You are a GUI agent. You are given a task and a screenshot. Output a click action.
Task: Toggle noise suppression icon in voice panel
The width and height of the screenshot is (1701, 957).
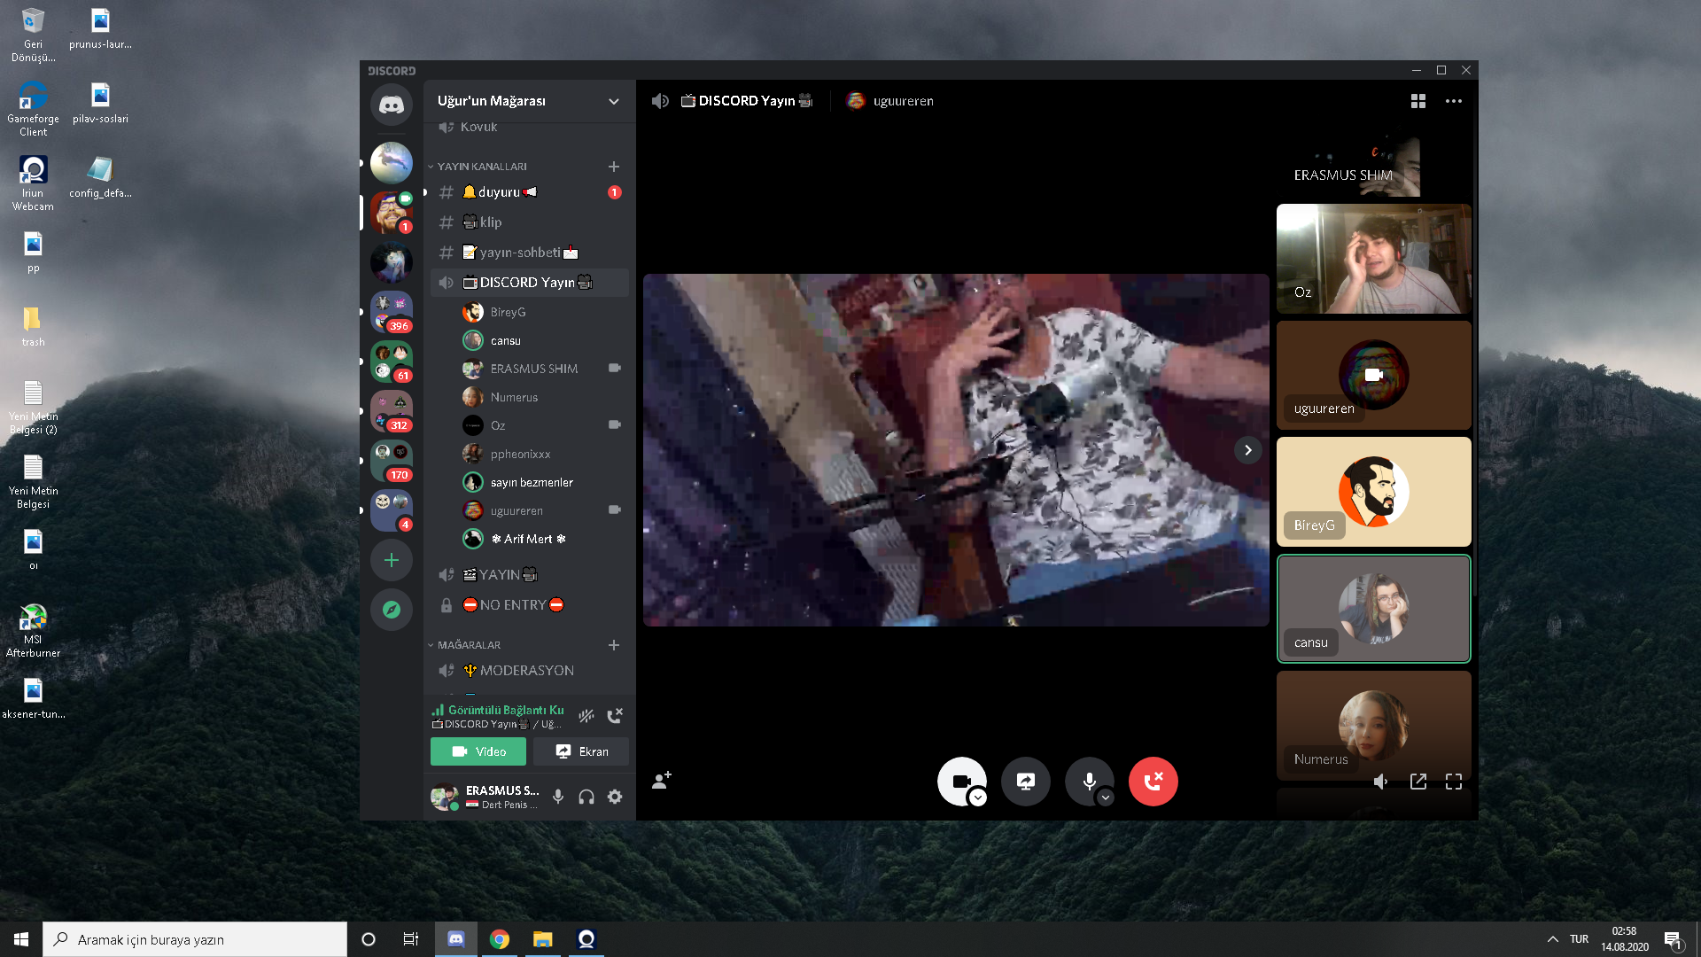[x=586, y=716]
